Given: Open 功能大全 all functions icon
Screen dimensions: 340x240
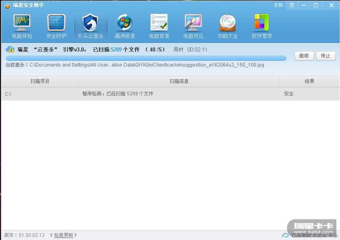Looking at the screenshot, I should click(228, 26).
